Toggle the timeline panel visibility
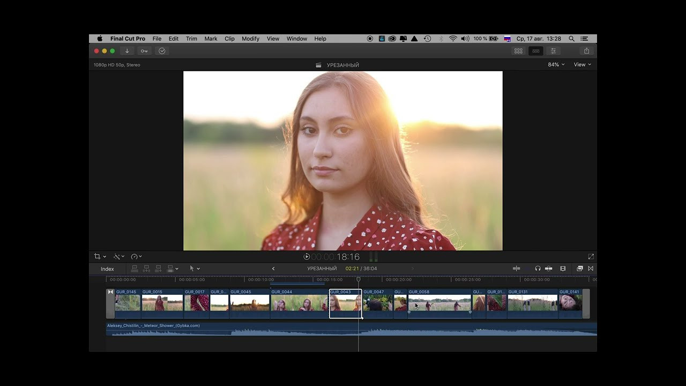686x386 pixels. point(535,51)
